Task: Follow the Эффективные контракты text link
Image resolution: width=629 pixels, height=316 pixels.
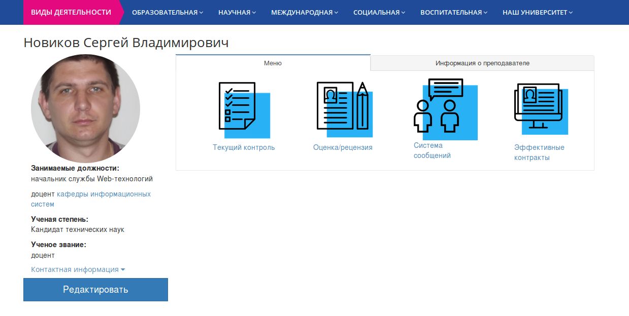Action: (539, 152)
